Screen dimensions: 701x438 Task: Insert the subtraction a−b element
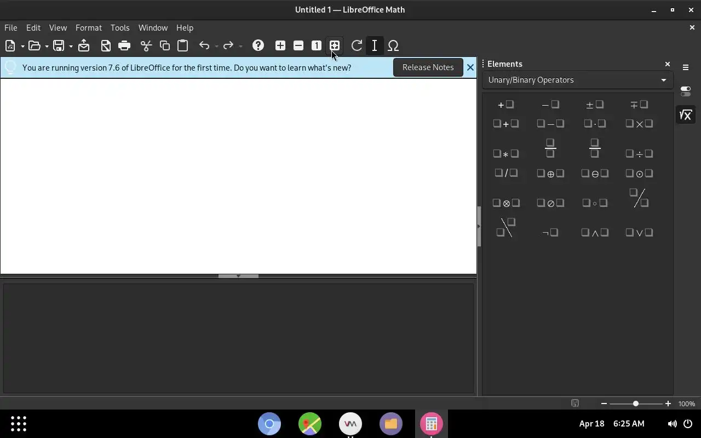tap(550, 124)
